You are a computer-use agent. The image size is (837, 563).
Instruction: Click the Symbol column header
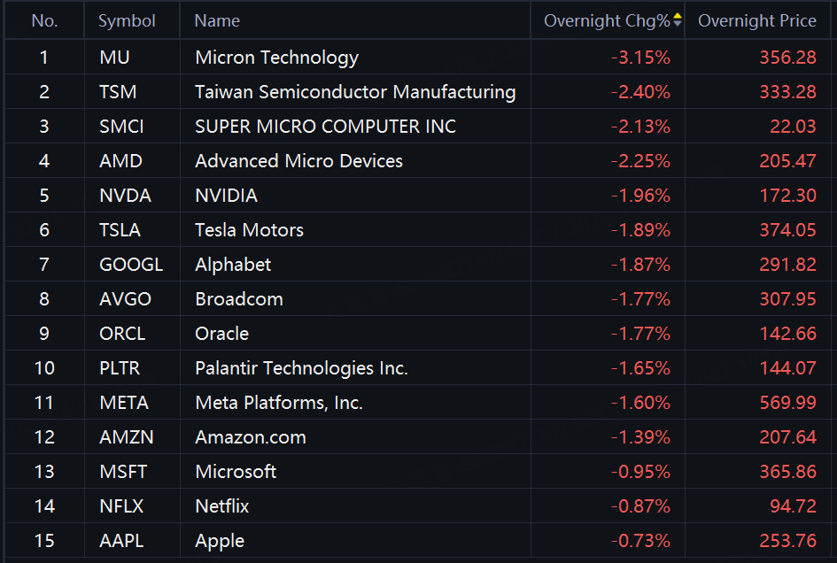(127, 20)
